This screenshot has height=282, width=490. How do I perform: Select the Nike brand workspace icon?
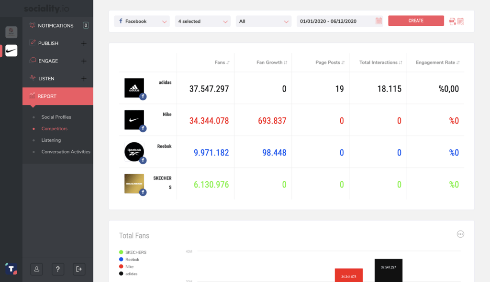[x=11, y=51]
